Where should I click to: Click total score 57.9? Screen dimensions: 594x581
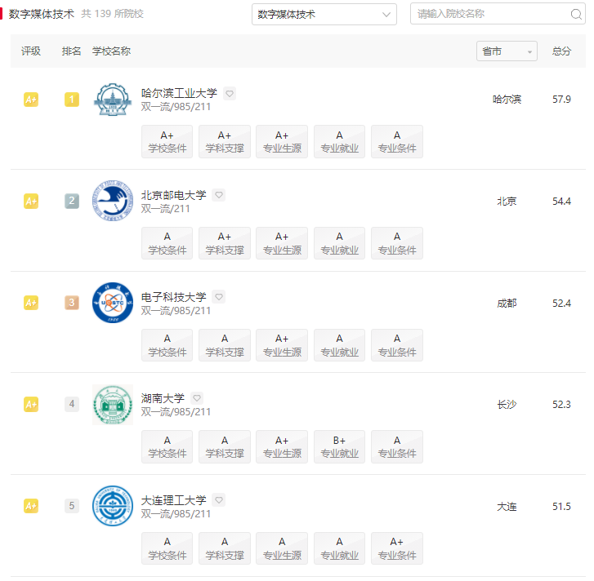point(561,100)
